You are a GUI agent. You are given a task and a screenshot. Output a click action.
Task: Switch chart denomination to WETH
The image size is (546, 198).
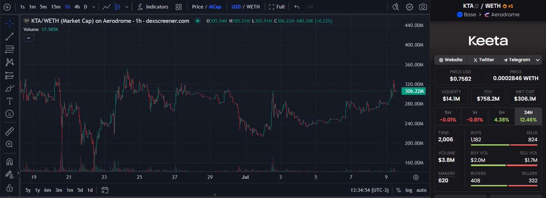[x=254, y=7]
